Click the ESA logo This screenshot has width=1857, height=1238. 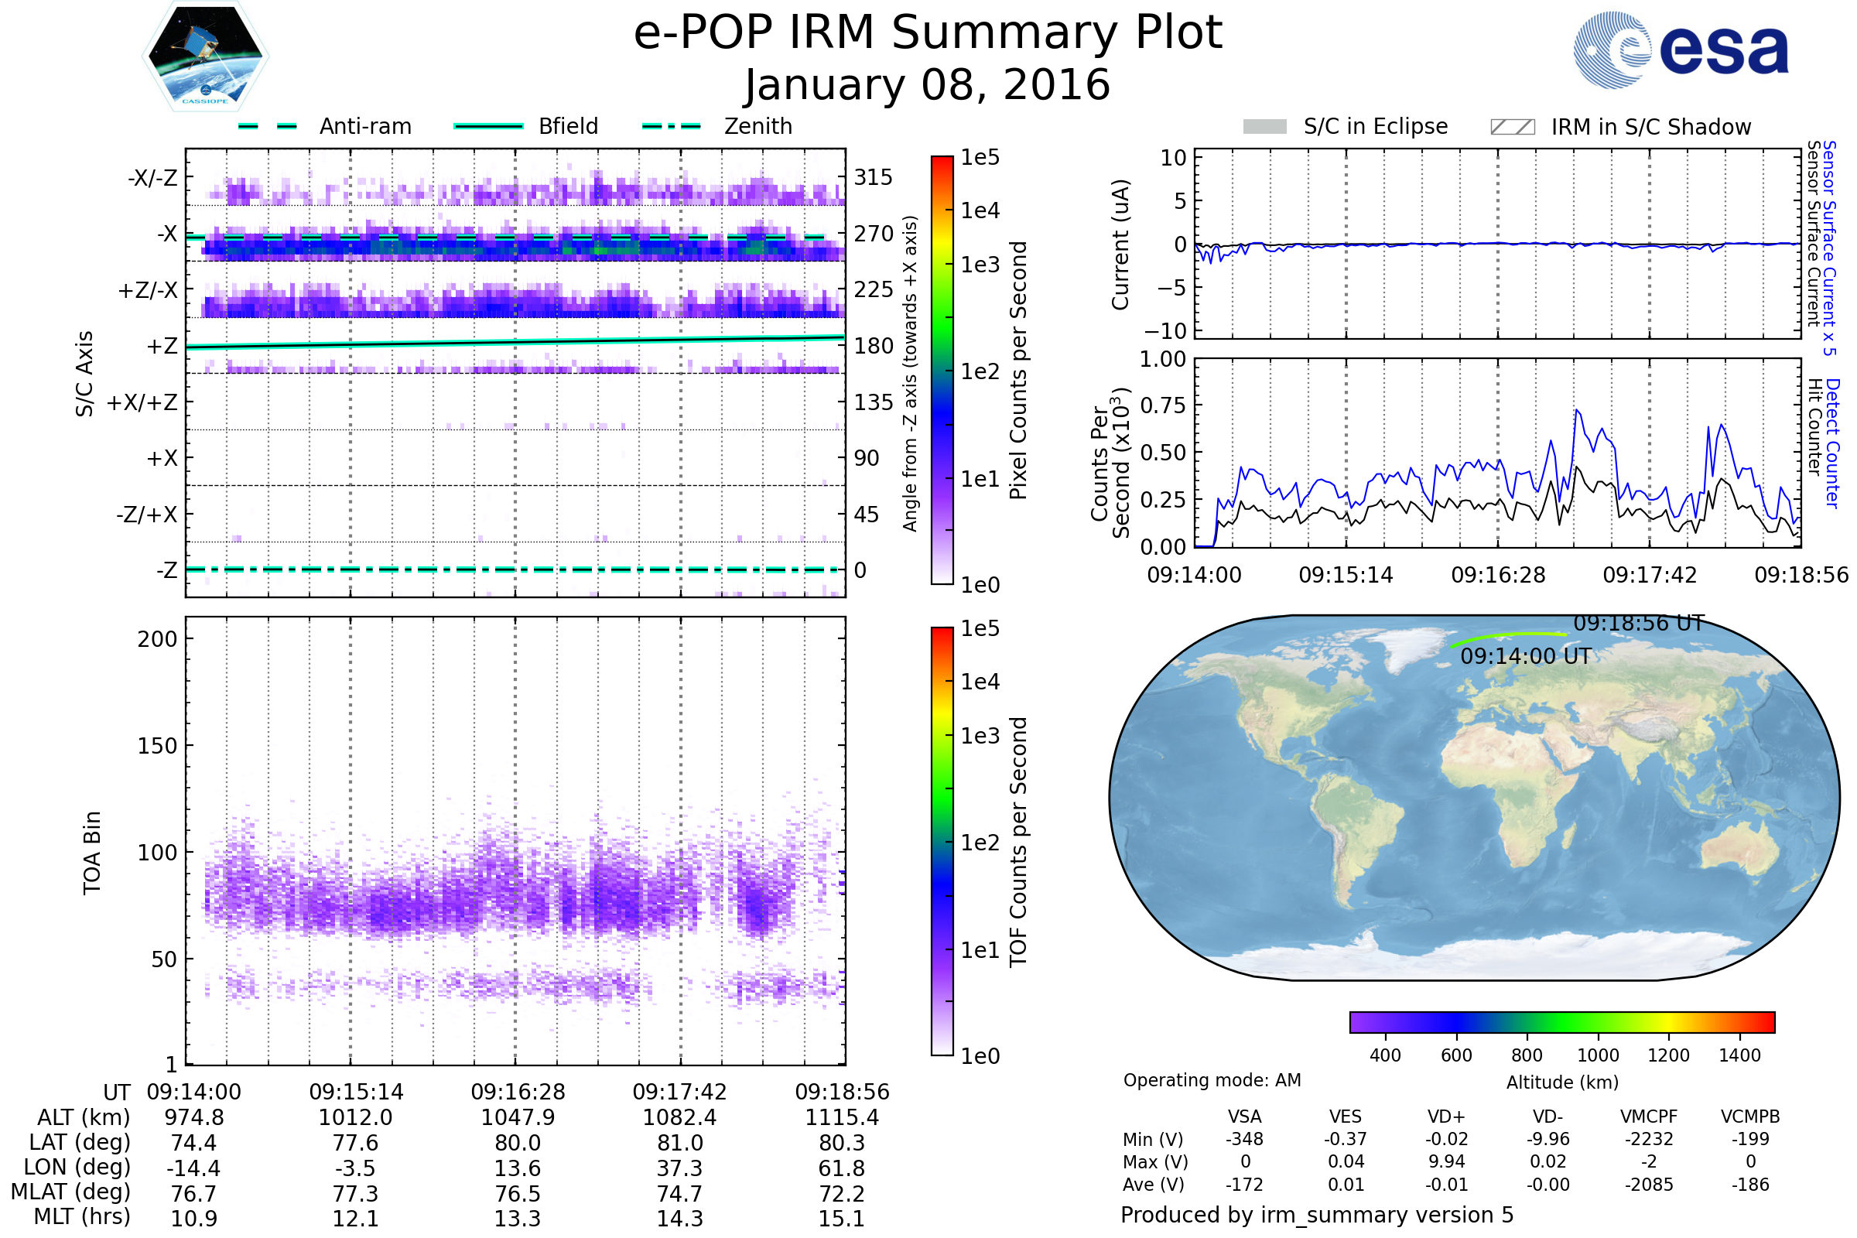point(1681,50)
